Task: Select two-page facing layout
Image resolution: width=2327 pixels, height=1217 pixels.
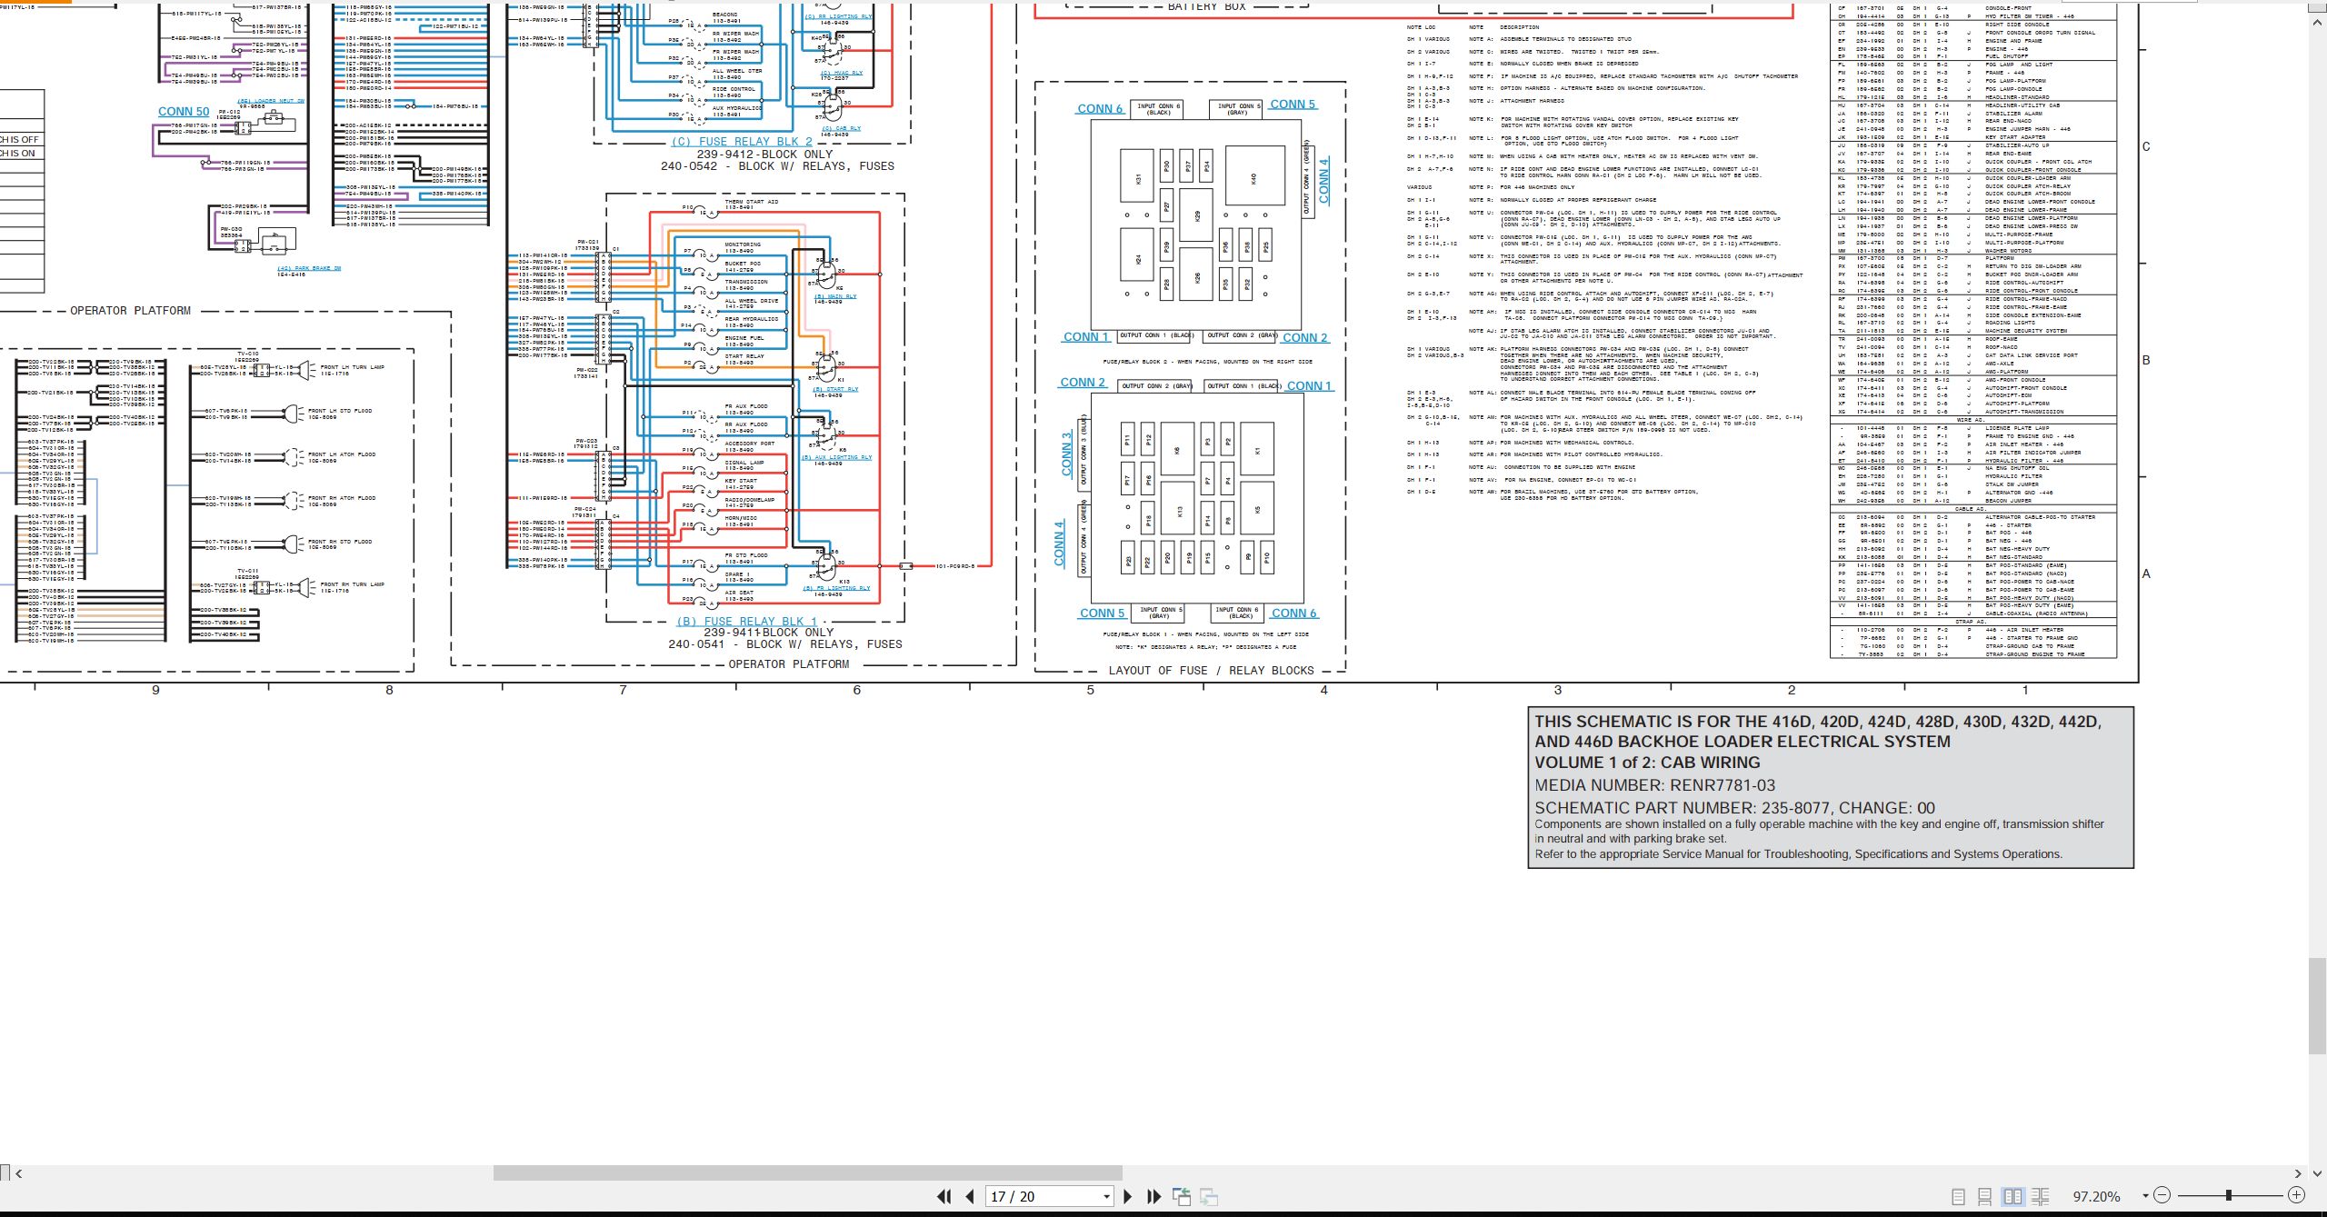Action: [x=2012, y=1197]
